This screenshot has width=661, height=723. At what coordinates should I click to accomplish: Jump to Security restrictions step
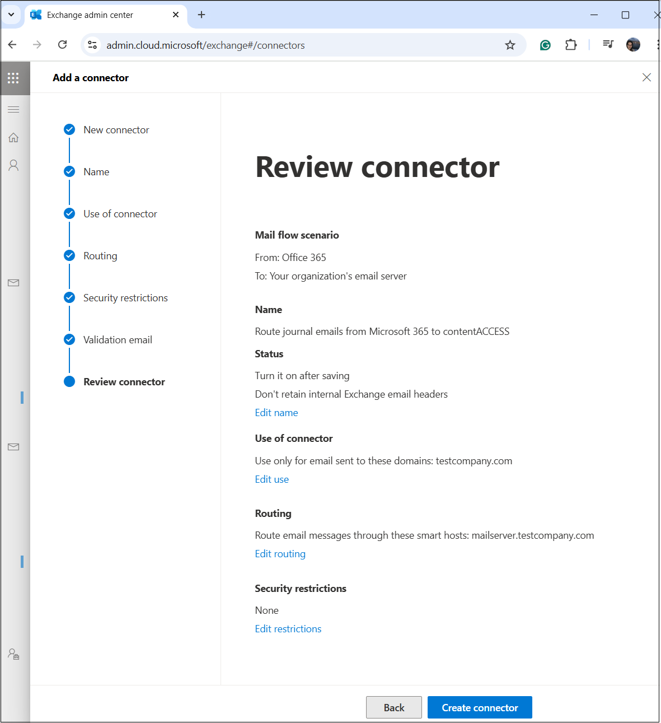click(125, 298)
